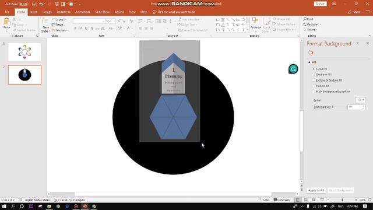
Task: Click the Apply to All button
Action: 316,190
